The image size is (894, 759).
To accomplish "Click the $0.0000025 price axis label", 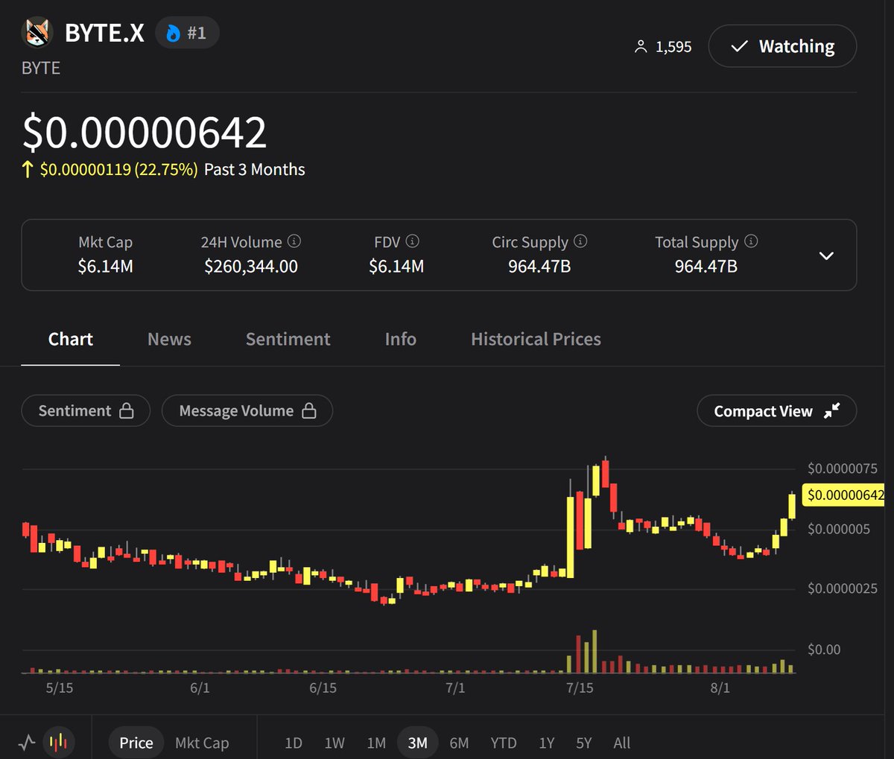I will click(x=843, y=589).
